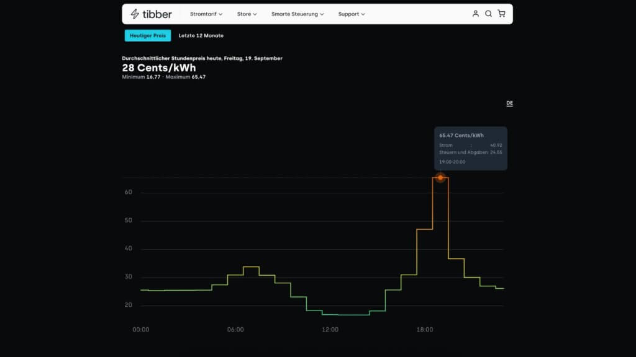Switch to Letzte 12 Monate tab

[201, 35]
